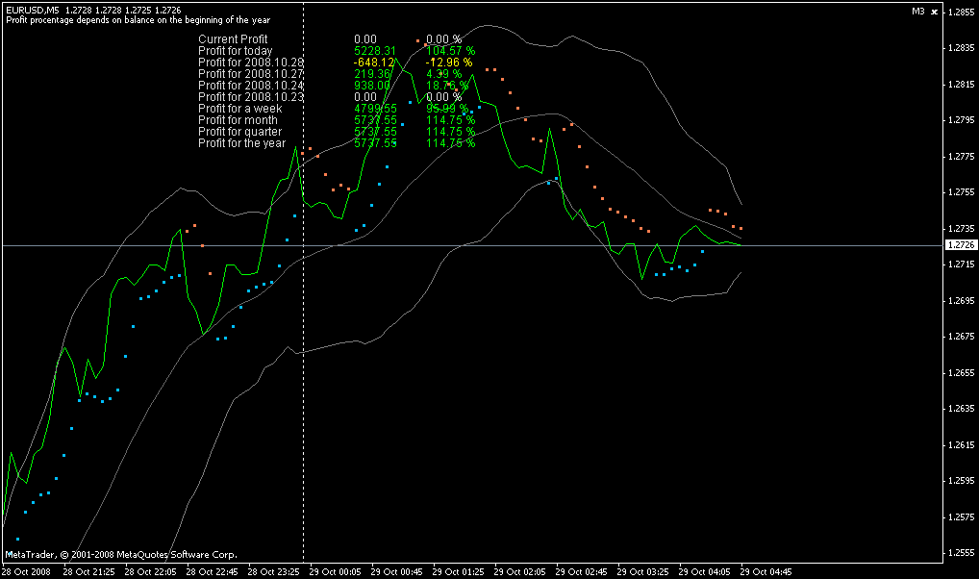Click the 5737.55 value in quarter row

[375, 132]
